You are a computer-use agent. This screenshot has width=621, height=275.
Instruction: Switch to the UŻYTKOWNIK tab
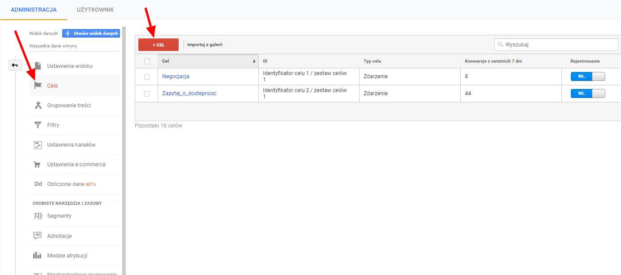(x=95, y=9)
